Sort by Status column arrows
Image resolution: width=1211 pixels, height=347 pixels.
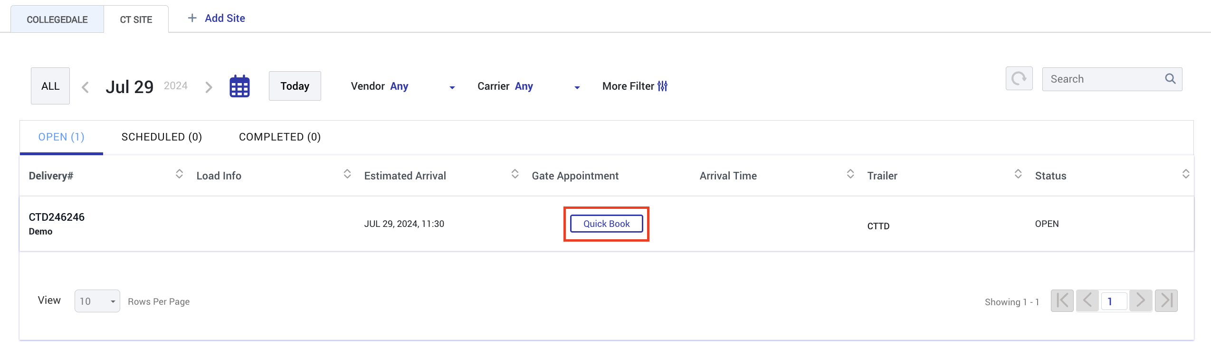pos(1186,174)
